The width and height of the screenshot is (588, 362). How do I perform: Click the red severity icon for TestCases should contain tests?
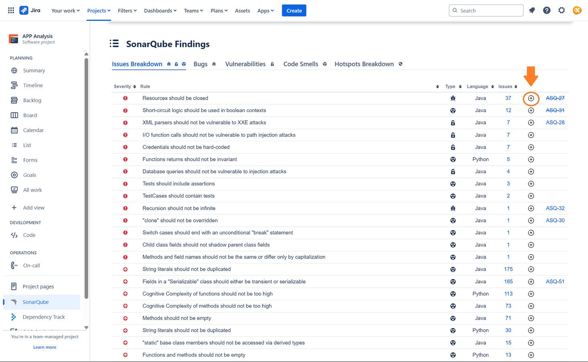click(x=125, y=196)
